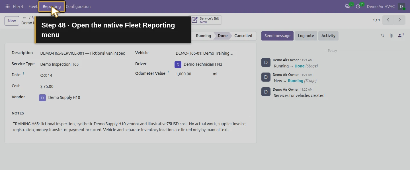Click Demo Supply H10 vendor avatar
Image resolution: width=410 pixels, height=170 pixels.
(x=42, y=98)
